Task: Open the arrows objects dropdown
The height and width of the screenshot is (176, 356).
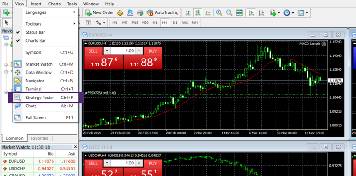Action: click(x=104, y=23)
